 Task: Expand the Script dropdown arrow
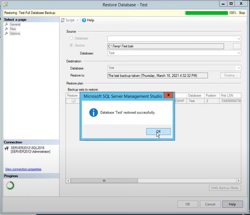pos(78,20)
